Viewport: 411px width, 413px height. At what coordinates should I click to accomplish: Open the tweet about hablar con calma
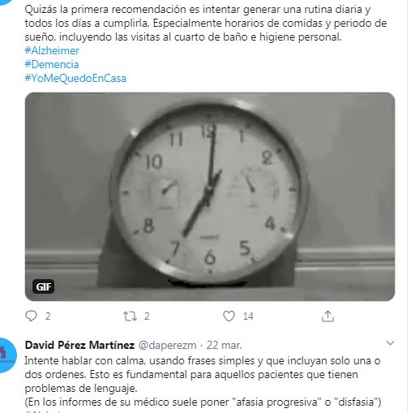pos(203,381)
